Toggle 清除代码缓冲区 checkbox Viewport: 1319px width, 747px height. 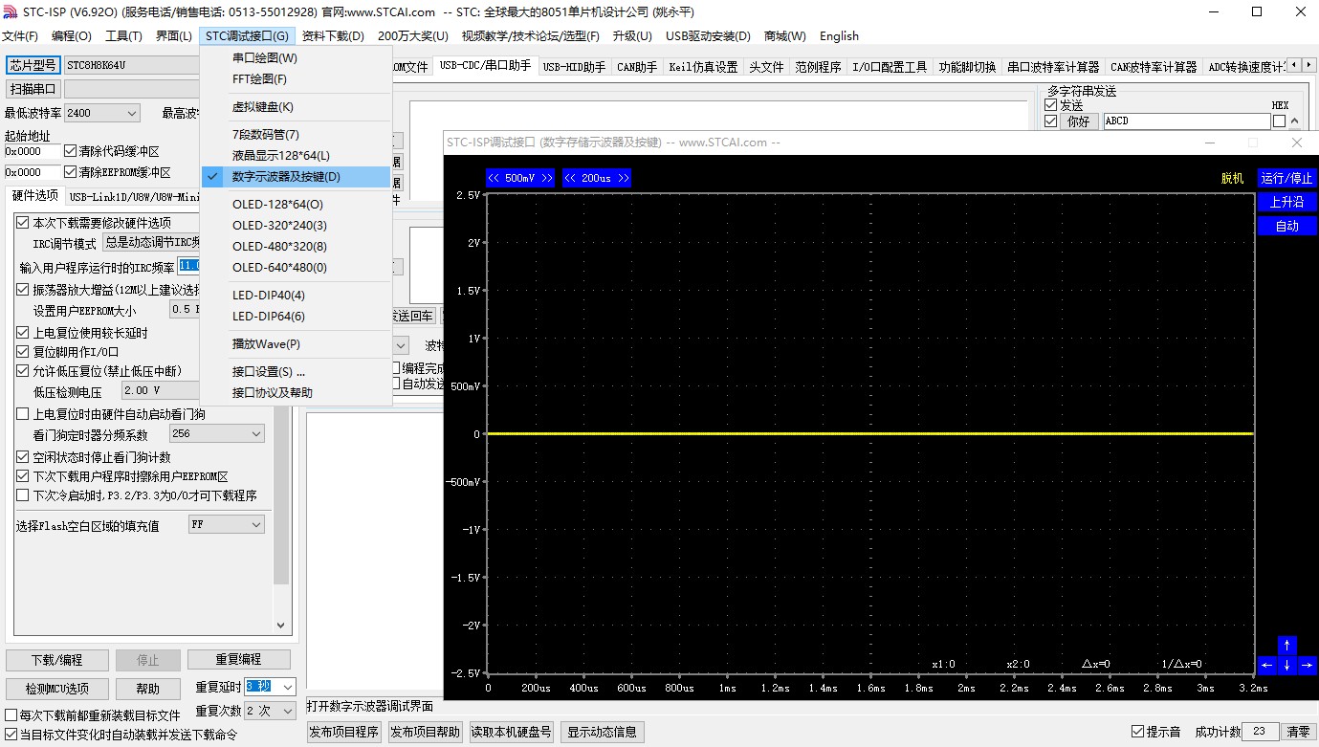pyautogui.click(x=70, y=151)
